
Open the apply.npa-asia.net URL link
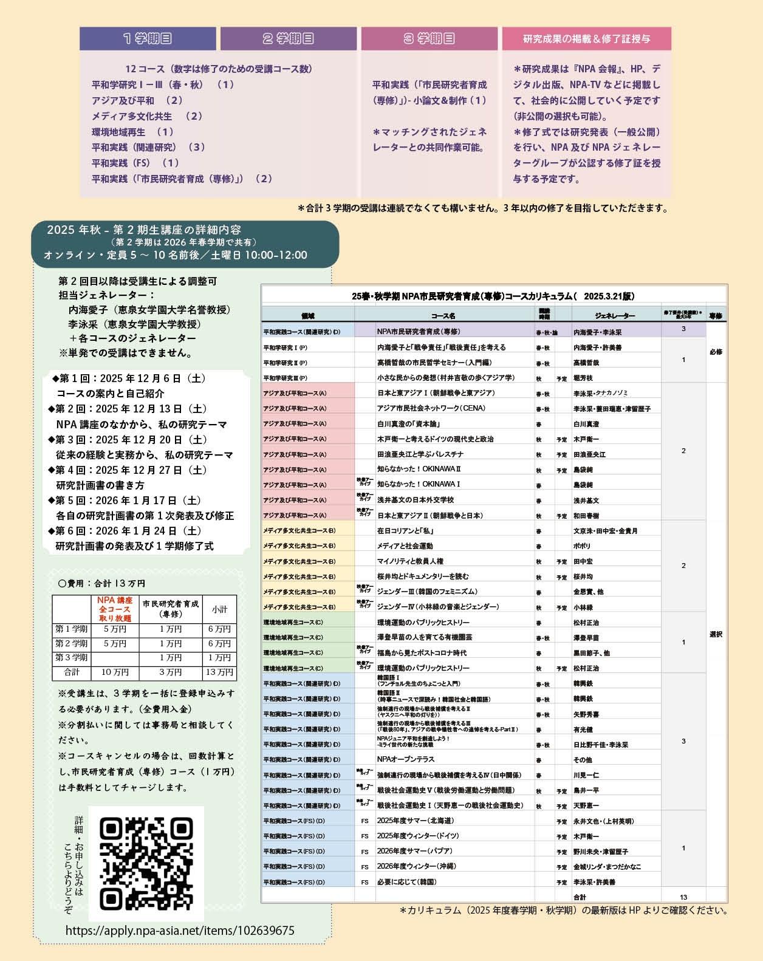tap(180, 930)
